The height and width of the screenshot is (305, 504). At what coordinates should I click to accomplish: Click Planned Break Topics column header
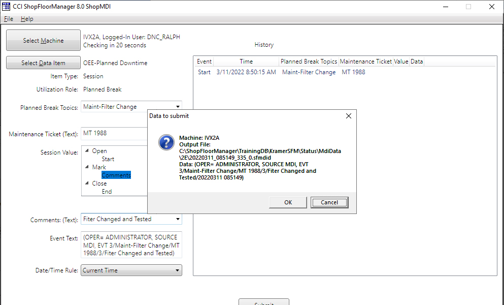[309, 62]
